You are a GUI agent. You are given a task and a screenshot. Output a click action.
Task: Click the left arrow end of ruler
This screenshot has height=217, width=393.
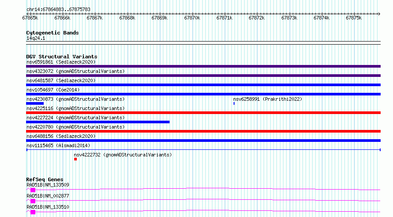click(27, 14)
